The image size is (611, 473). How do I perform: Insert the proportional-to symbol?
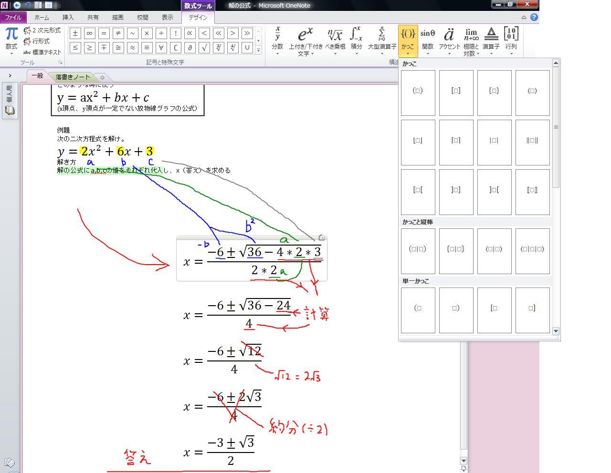point(190,33)
